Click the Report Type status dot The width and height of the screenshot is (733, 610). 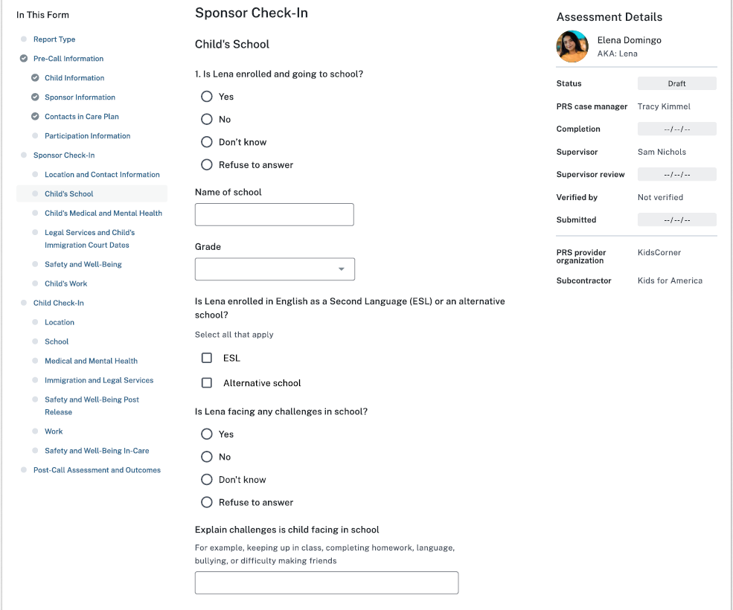24,39
